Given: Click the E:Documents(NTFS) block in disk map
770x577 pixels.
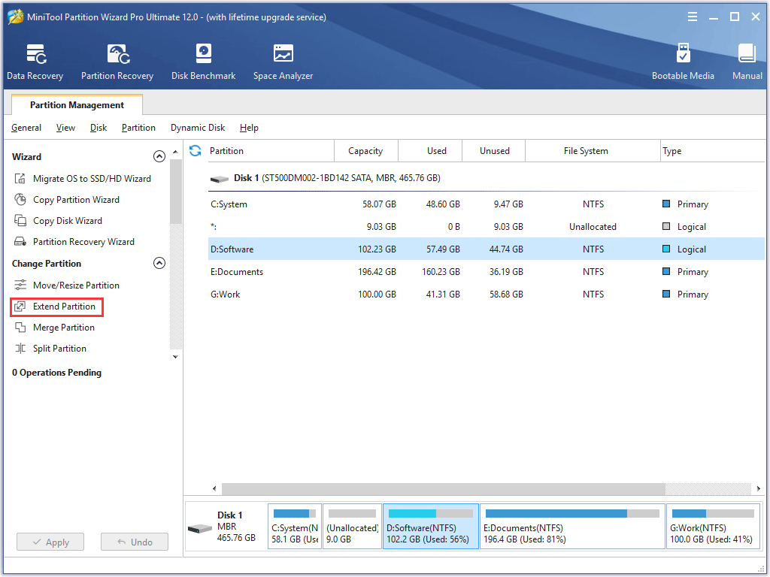Looking at the screenshot, I should click(x=572, y=527).
